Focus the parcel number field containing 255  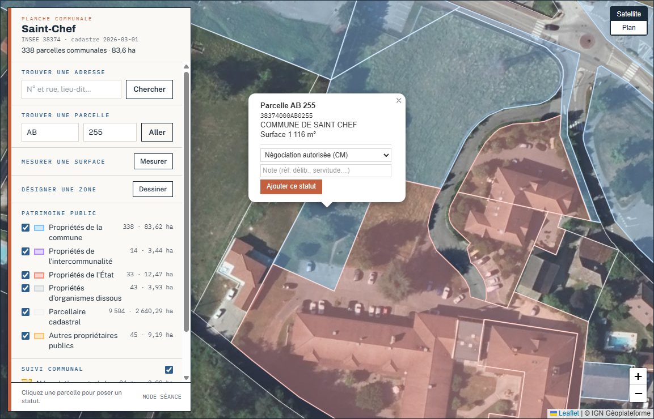click(x=110, y=132)
